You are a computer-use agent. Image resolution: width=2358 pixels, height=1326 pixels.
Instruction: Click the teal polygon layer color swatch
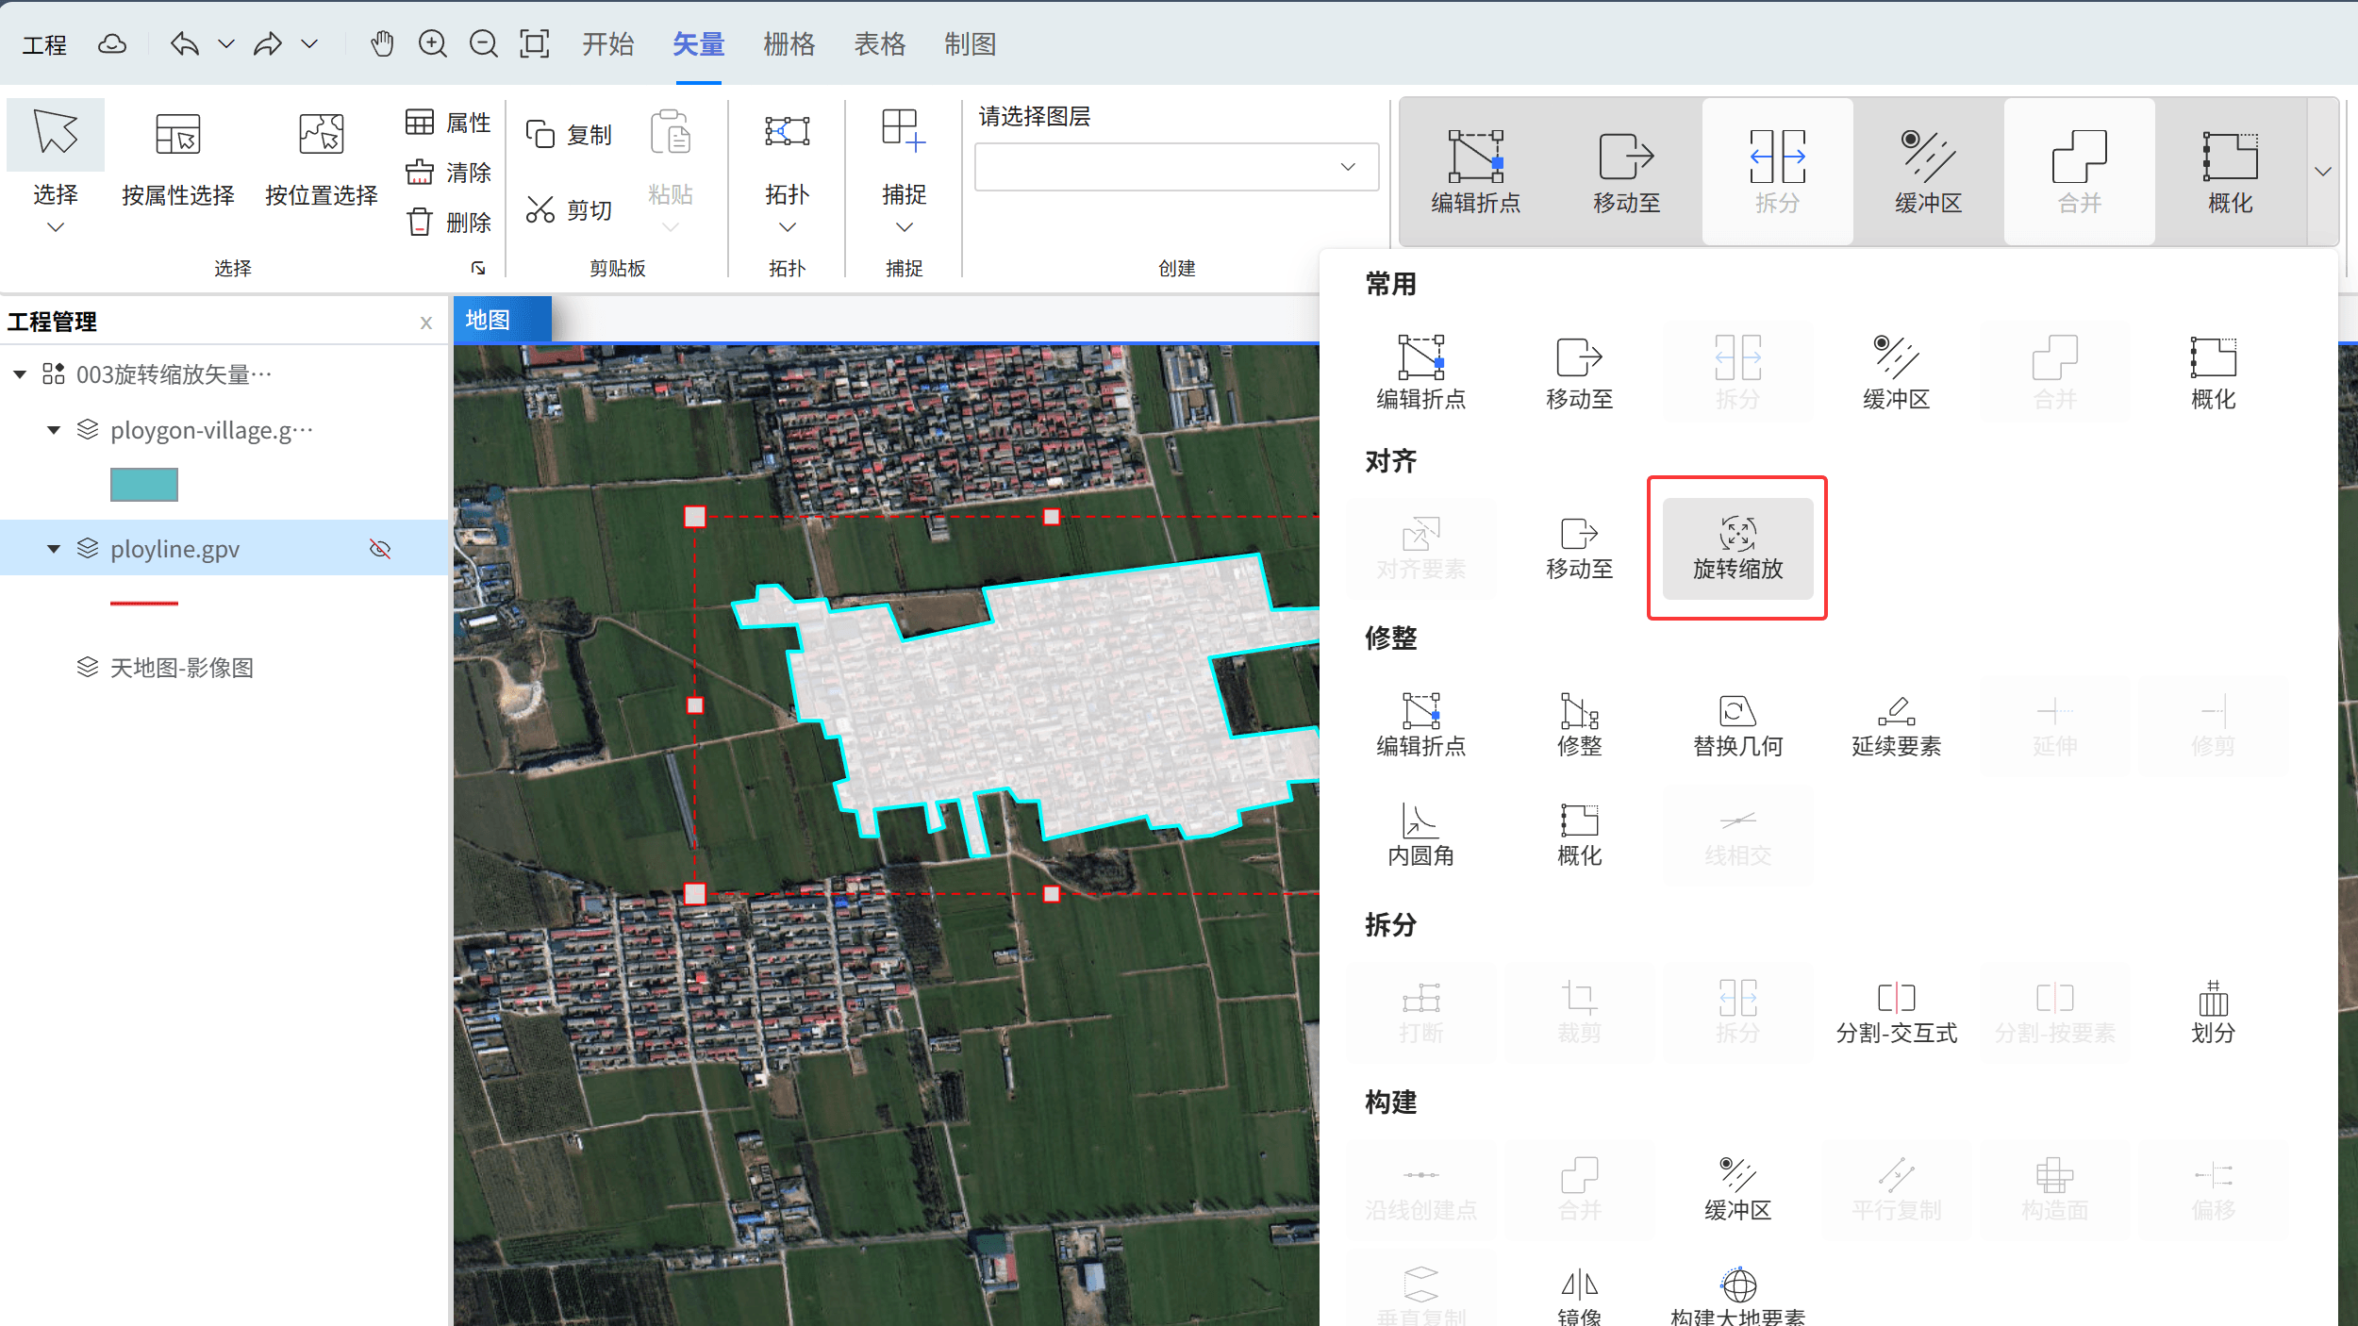(143, 485)
